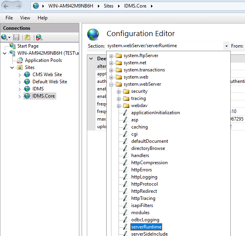Click the pencil icon beside asp
Viewport: 245px width, 236px height.
(x=126, y=120)
